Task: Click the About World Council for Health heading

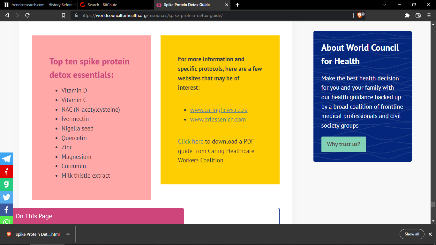Action: 360,54
